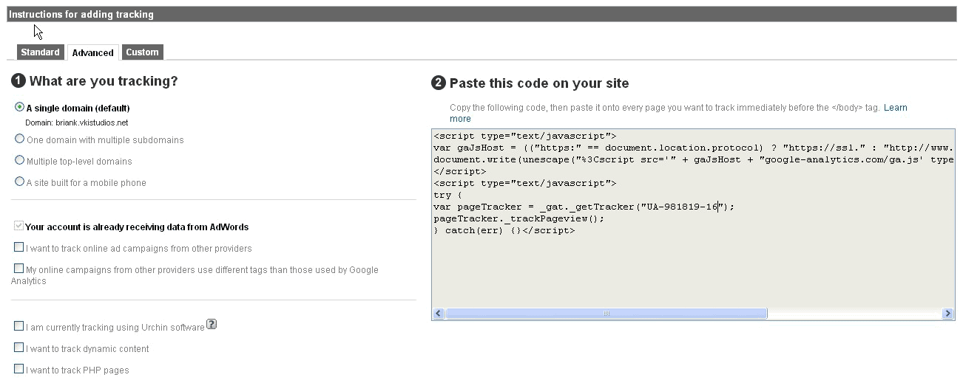The height and width of the screenshot is (383, 963).
Task: Open the Custom tab
Action: tap(142, 52)
